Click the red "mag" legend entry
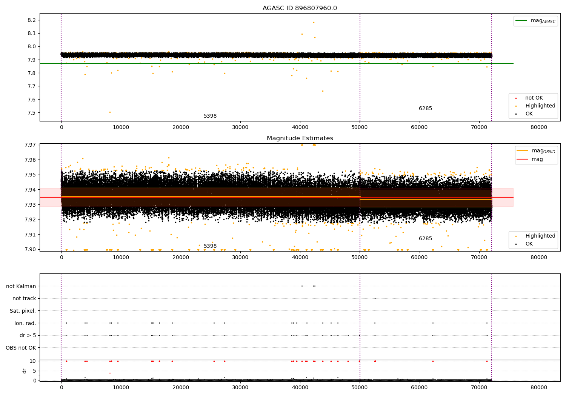 point(537,160)
